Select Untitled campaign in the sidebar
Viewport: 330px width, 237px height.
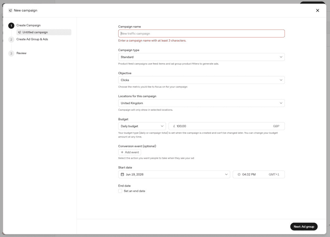point(44,32)
